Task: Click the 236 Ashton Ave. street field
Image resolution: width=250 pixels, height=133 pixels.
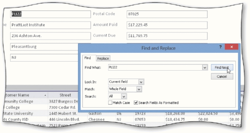Action: [x=51, y=36]
